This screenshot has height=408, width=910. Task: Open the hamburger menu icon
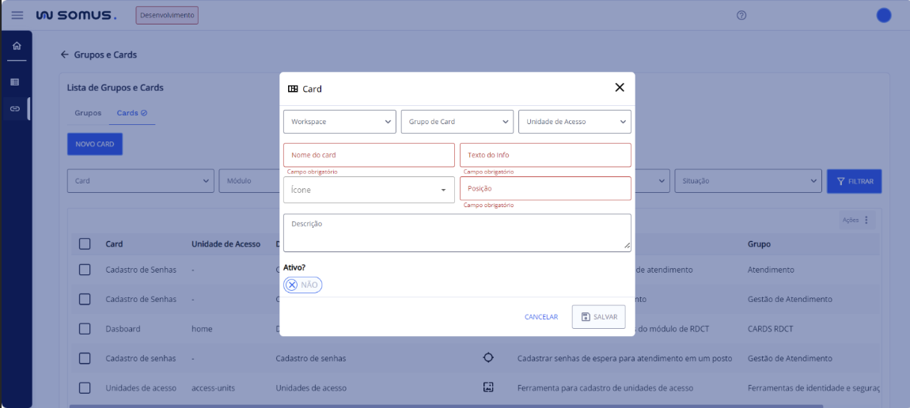[x=17, y=15]
